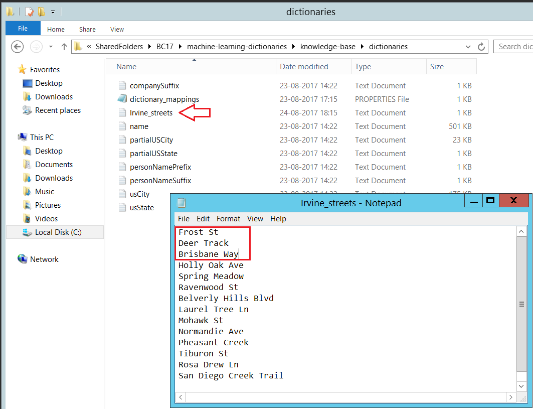533x409 pixels.
Task: Sort files by the Type column header
Action: point(389,67)
